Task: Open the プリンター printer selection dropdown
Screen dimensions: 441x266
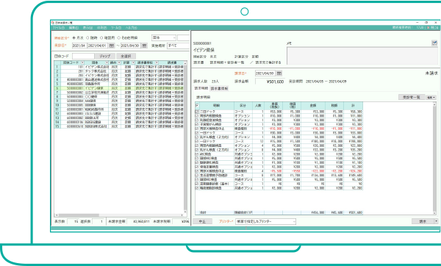Action: pyautogui.click(x=265, y=222)
